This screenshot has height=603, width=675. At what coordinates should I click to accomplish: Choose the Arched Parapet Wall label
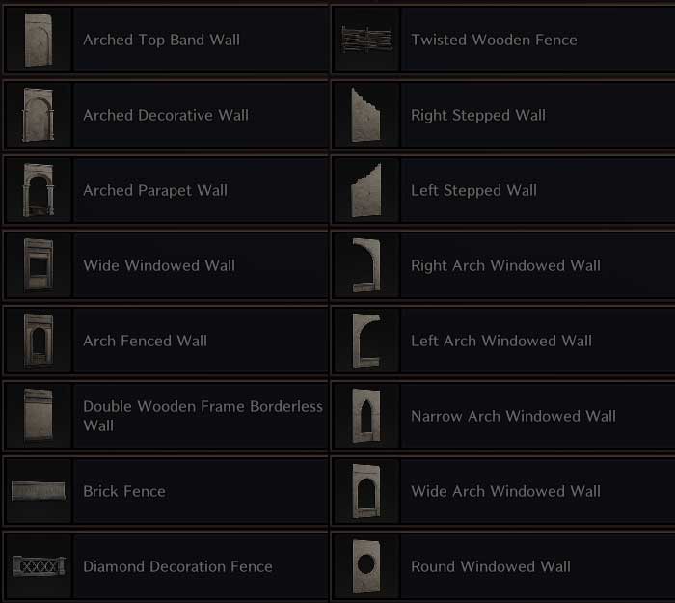click(x=155, y=190)
